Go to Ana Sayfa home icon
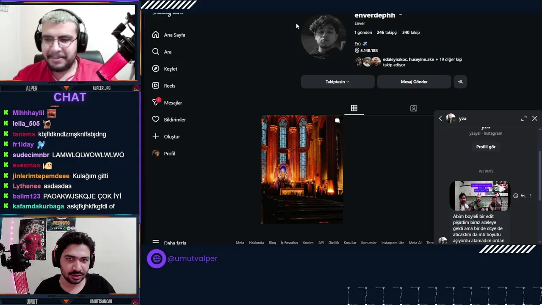Screen dimensions: 542x305 [156, 35]
